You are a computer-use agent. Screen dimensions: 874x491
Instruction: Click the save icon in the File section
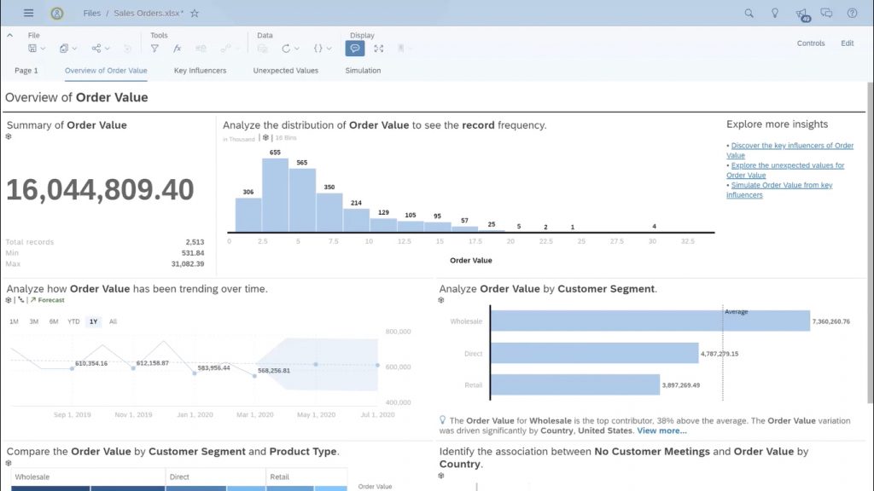point(33,47)
